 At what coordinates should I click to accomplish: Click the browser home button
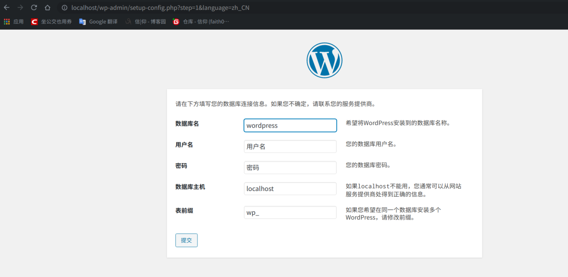(48, 8)
